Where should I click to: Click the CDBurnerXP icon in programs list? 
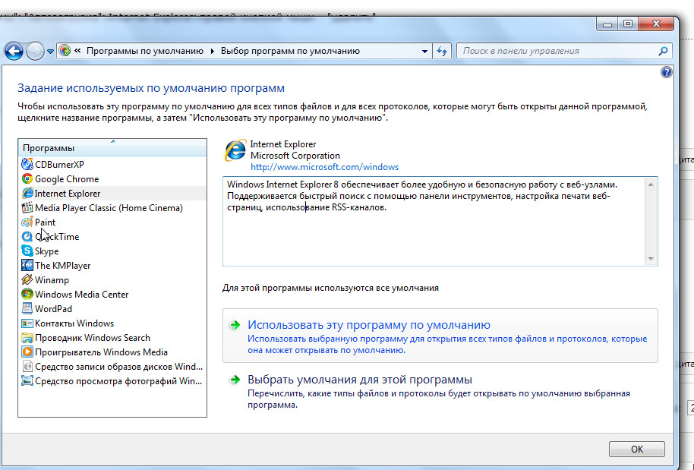[27, 165]
